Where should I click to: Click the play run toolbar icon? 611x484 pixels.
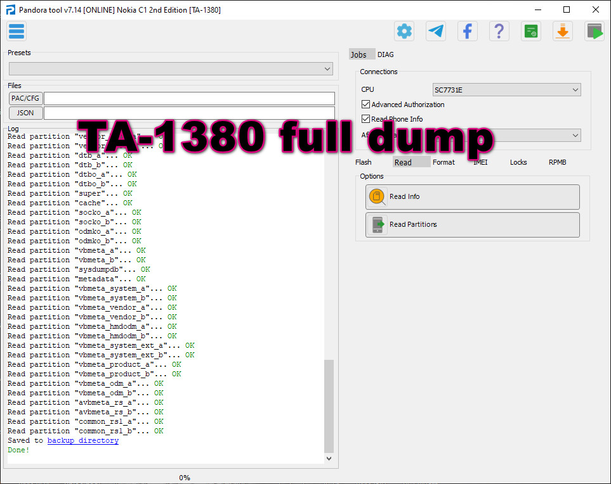click(x=595, y=31)
